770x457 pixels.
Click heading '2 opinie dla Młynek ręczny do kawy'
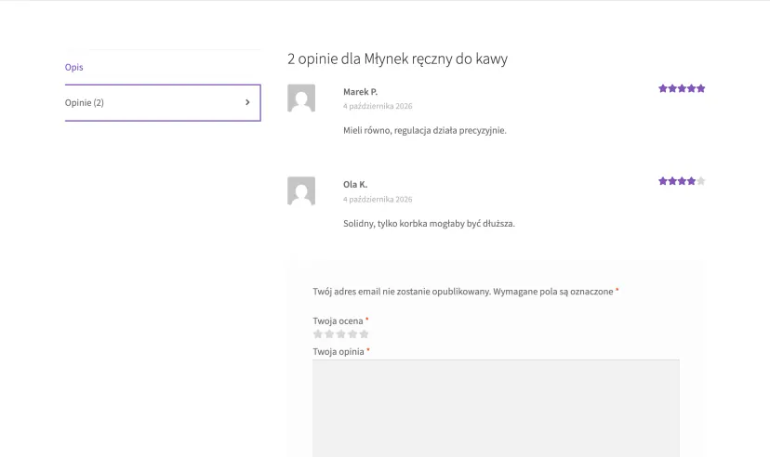point(397,59)
